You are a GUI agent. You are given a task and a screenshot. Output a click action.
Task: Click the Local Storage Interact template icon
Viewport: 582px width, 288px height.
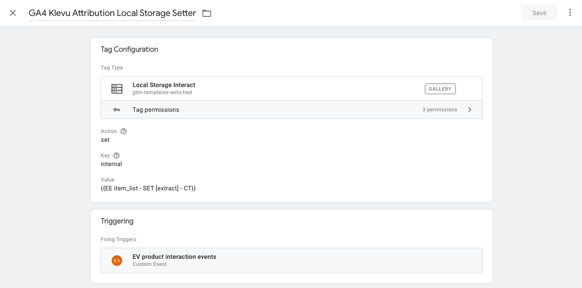[117, 89]
